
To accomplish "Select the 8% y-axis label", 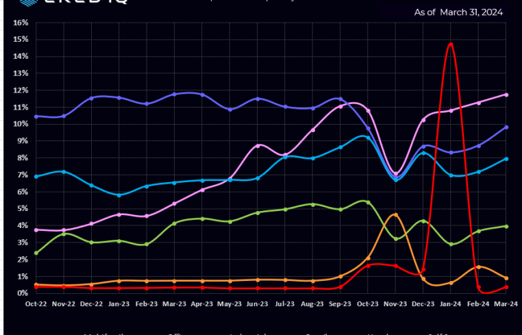I will tap(22, 158).
